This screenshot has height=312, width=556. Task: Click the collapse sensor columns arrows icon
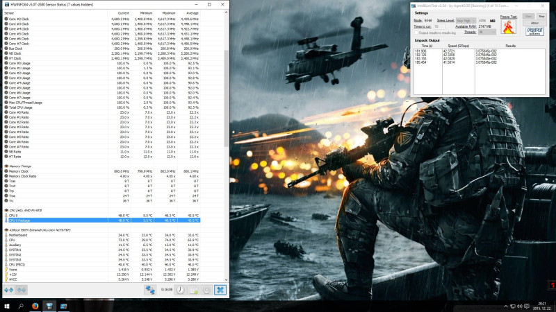(x=22, y=290)
